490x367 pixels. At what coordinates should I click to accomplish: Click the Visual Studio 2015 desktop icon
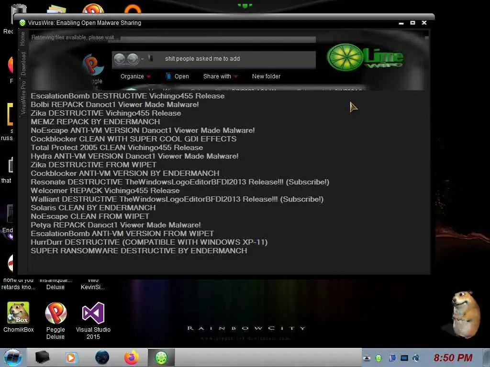click(93, 321)
